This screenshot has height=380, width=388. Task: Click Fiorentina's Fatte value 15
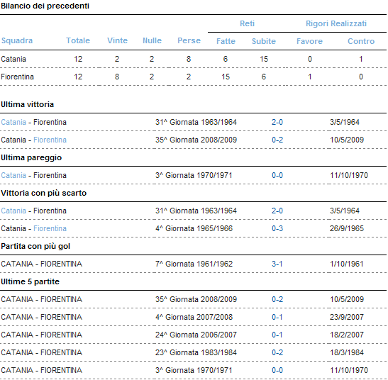click(226, 77)
